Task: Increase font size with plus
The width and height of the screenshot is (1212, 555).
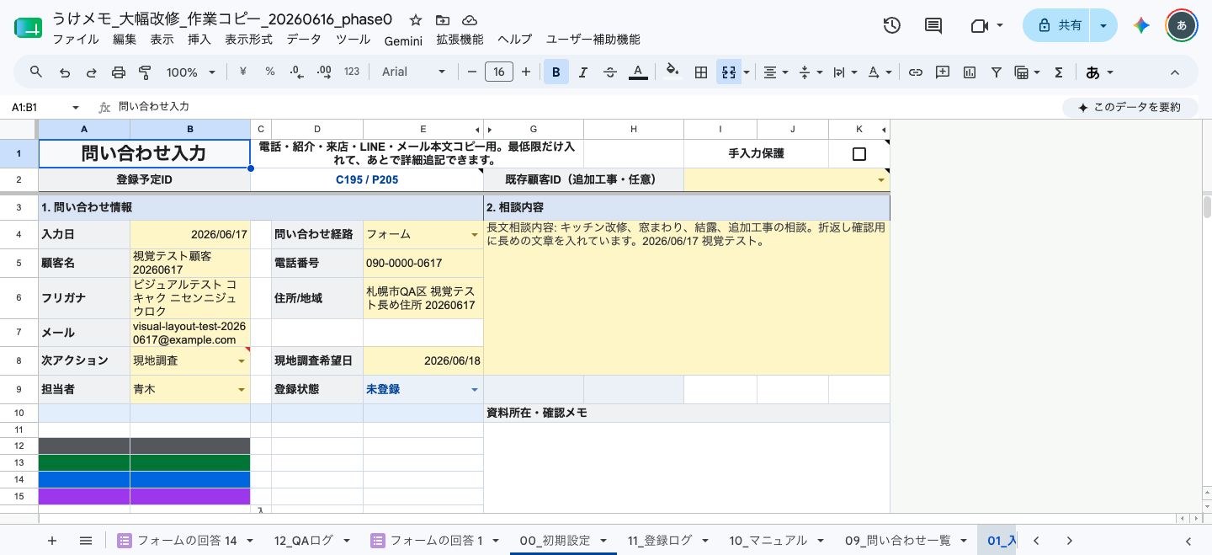Action: pyautogui.click(x=526, y=72)
